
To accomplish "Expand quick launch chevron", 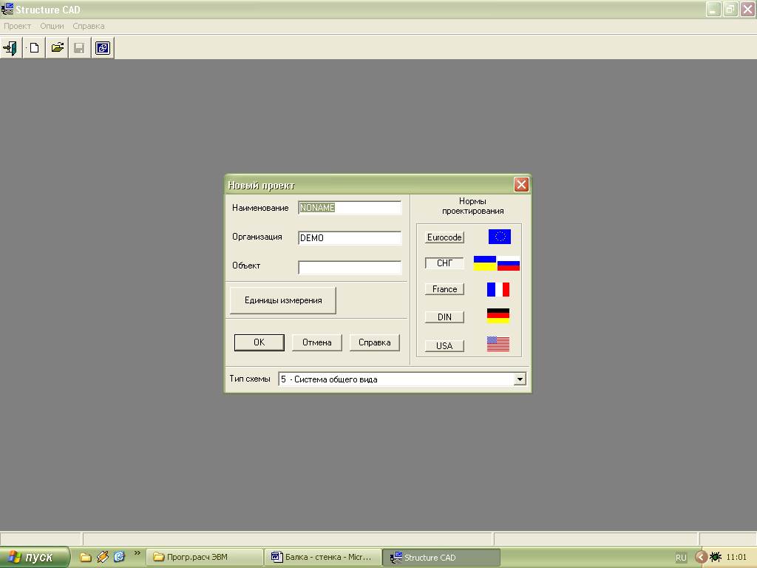I will pos(137,553).
